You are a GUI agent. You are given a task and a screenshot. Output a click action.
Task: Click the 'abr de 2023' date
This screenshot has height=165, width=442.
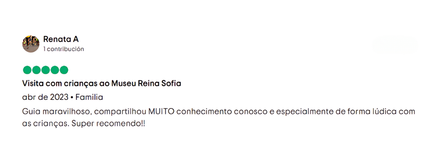point(45,97)
